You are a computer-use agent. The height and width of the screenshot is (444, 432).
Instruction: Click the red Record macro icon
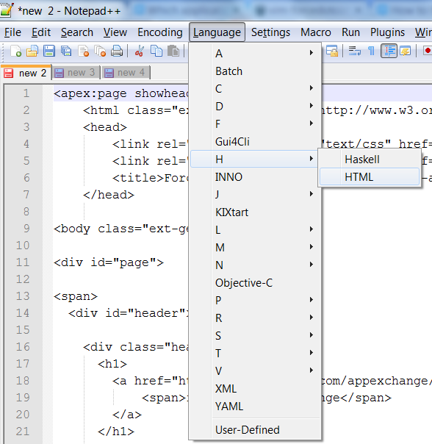coord(427,51)
